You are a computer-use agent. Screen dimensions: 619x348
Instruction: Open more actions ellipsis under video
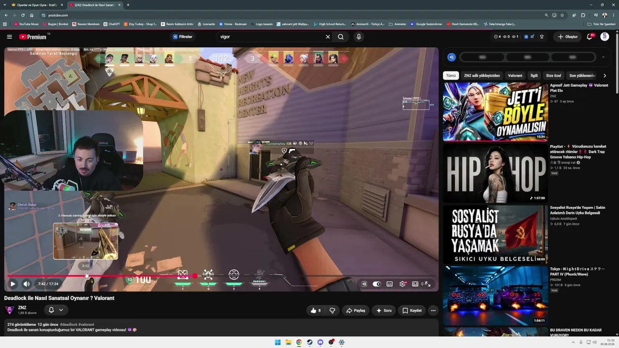click(433, 310)
